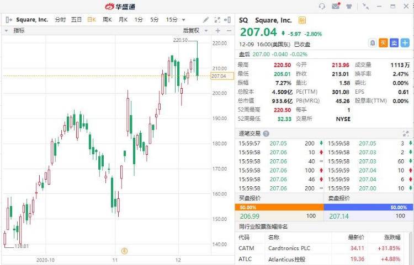Click the orange Buy (买) button

point(383,43)
